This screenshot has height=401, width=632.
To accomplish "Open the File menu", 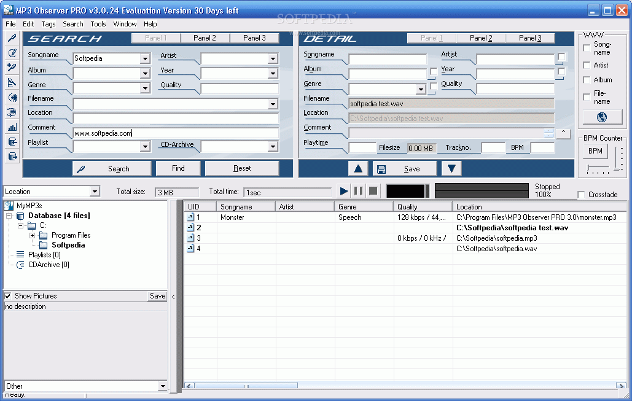I will (x=10, y=24).
